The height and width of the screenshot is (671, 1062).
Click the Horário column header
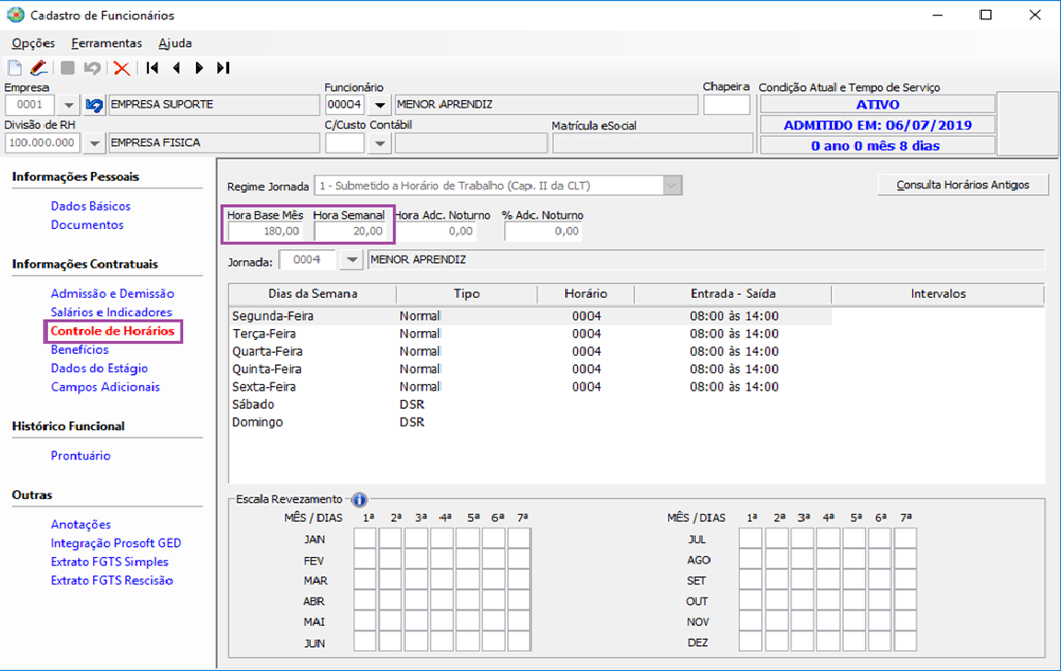[586, 294]
